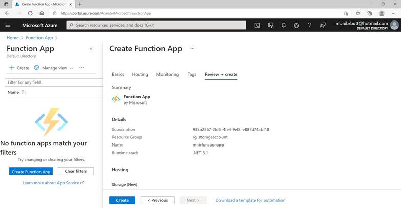
Task: Click the Clear filters button
Action: coord(76,171)
